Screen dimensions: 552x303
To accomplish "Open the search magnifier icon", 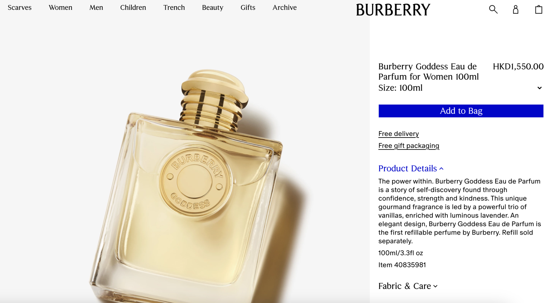I will 493,9.
